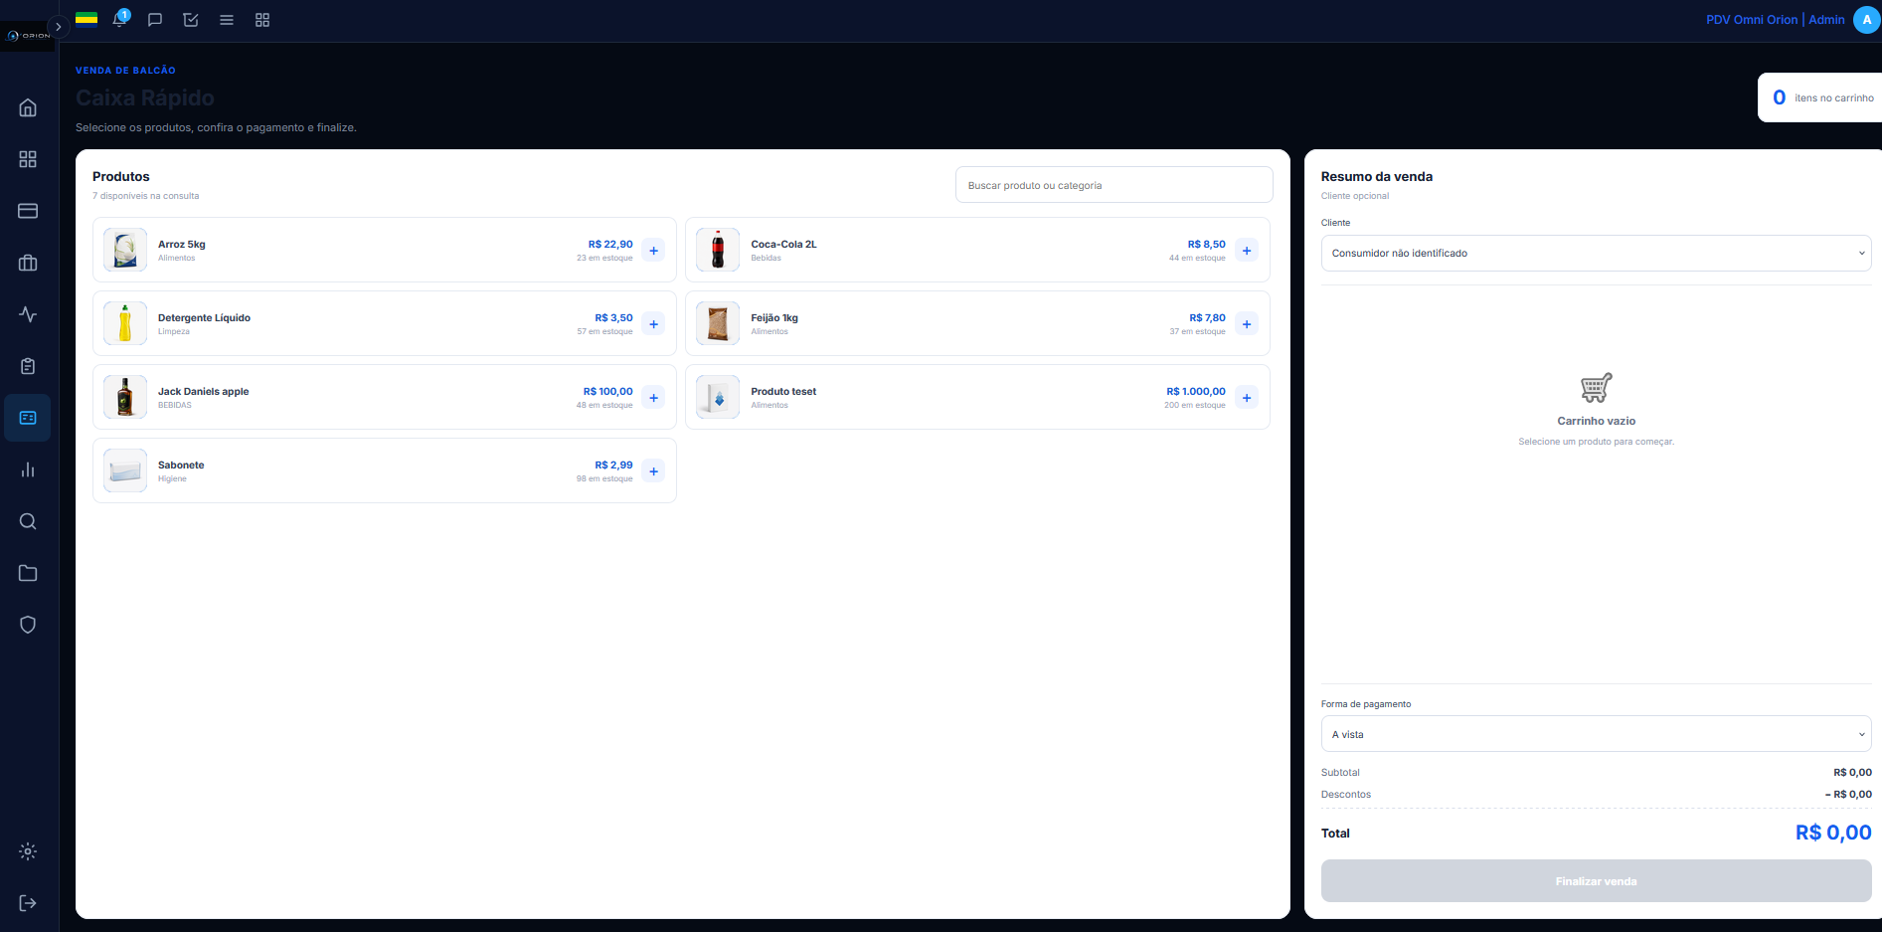
Task: Open the bar chart reports icon in sidebar
Action: [28, 469]
